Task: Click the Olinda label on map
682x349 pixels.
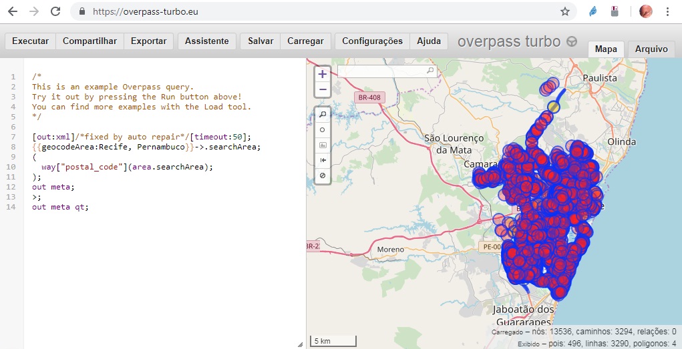Action: (x=621, y=141)
